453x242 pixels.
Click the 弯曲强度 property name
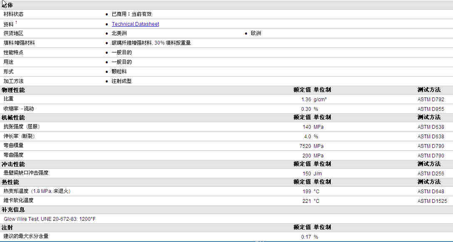[13, 155]
